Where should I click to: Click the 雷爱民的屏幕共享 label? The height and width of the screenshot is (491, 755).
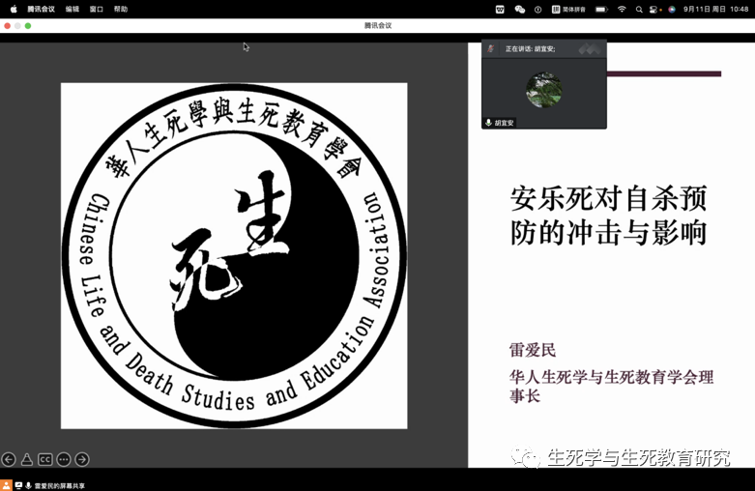(60, 486)
